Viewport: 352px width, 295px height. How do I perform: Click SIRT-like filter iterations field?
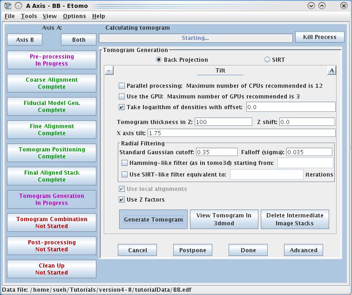tap(267, 174)
